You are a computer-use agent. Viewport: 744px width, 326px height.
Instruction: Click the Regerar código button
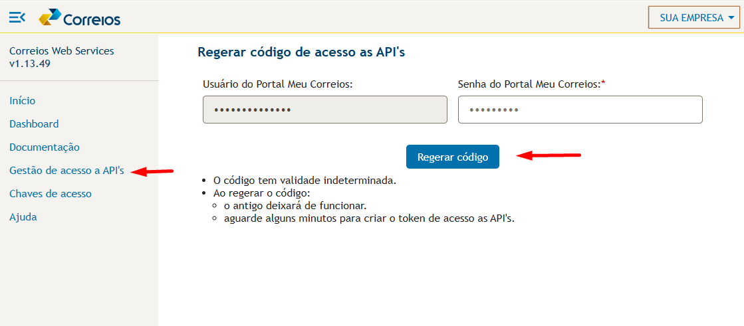(453, 157)
